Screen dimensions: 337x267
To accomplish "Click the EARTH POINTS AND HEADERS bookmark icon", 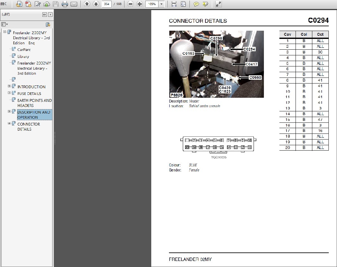I will pos(14,100).
